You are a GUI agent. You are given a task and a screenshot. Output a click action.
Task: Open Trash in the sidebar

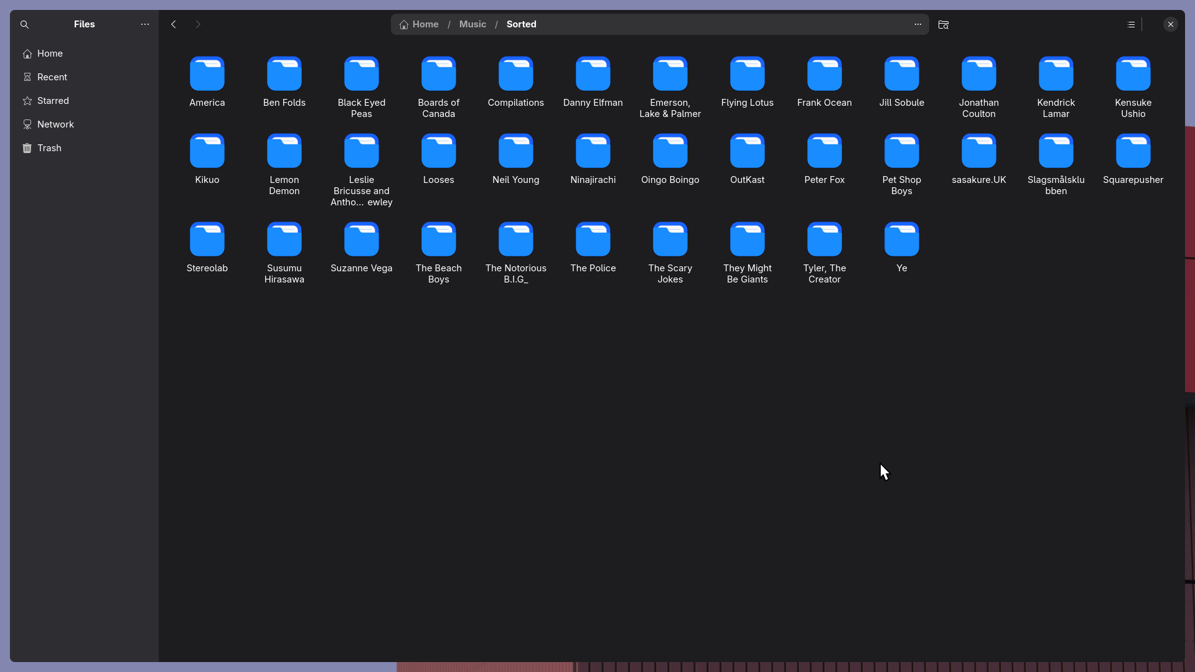49,148
